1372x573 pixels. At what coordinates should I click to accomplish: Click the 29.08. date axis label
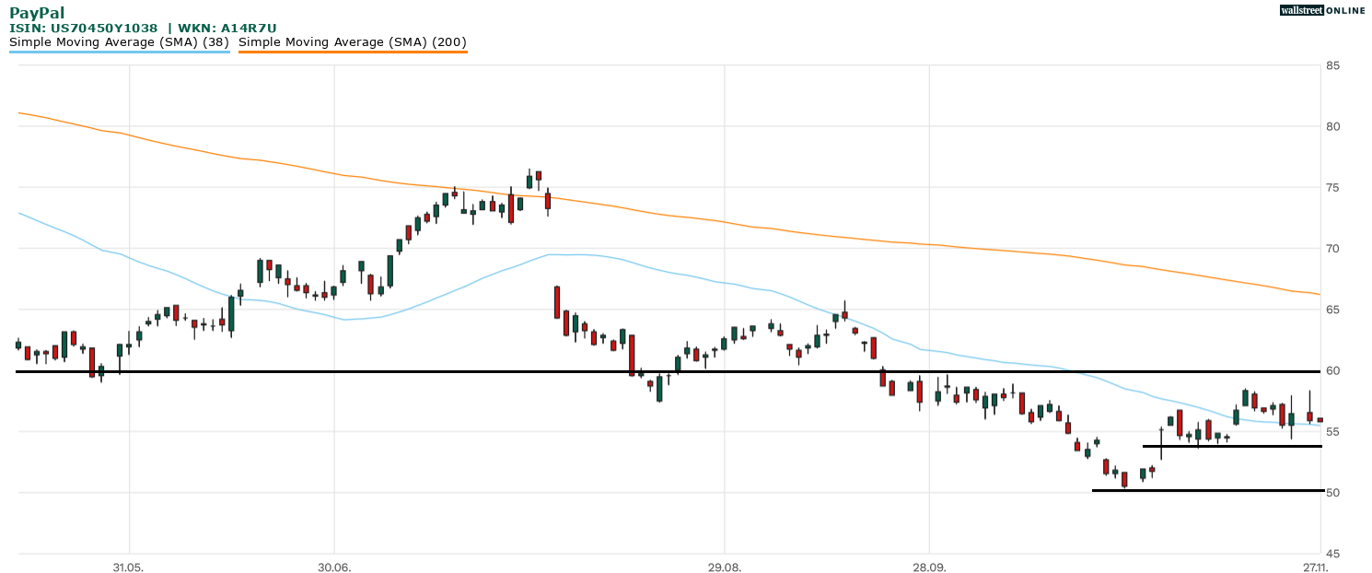[x=725, y=566]
